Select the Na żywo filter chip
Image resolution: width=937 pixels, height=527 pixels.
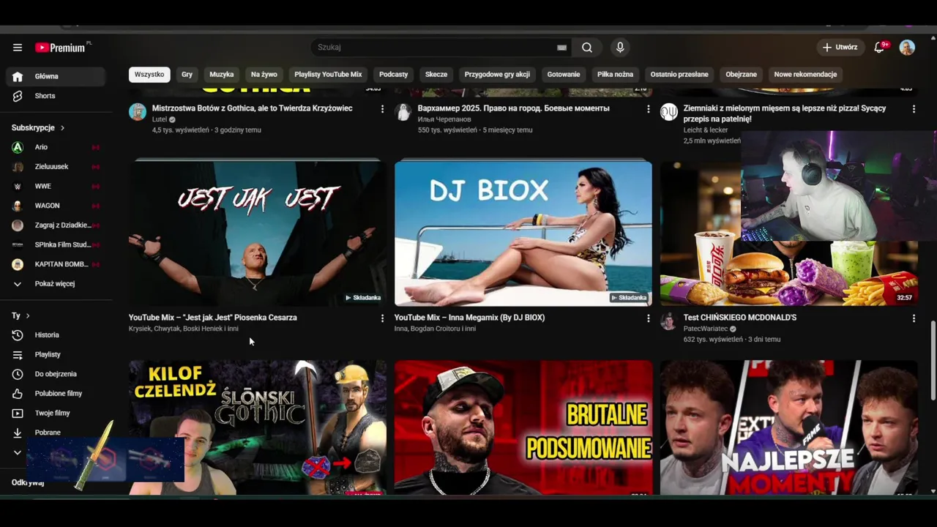point(264,75)
